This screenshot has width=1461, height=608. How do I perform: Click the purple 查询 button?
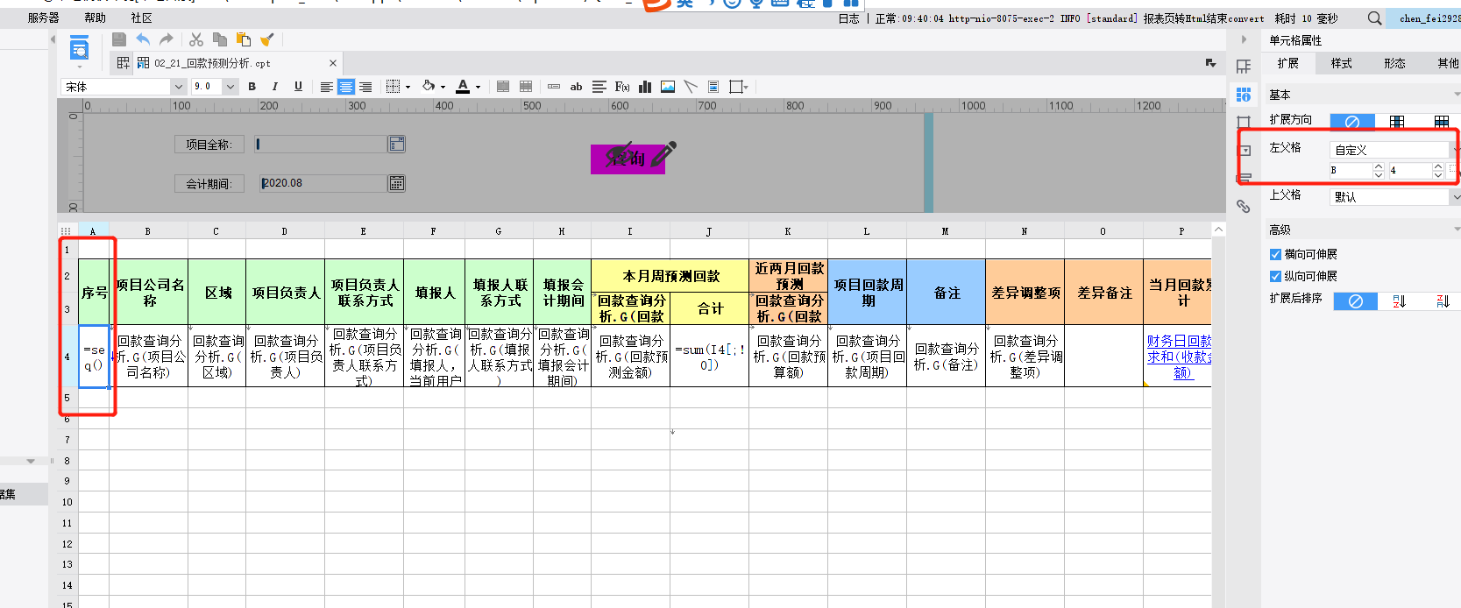tap(628, 159)
